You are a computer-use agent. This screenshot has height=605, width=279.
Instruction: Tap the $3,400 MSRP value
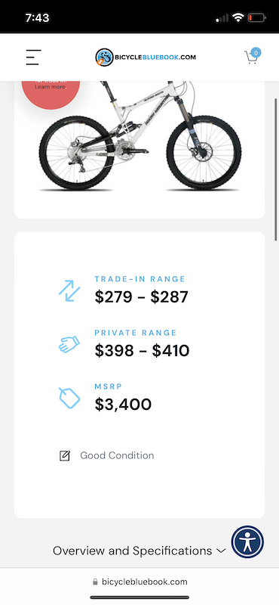click(x=123, y=404)
